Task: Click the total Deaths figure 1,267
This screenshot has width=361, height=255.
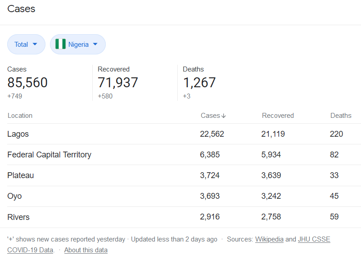Action: pos(199,83)
